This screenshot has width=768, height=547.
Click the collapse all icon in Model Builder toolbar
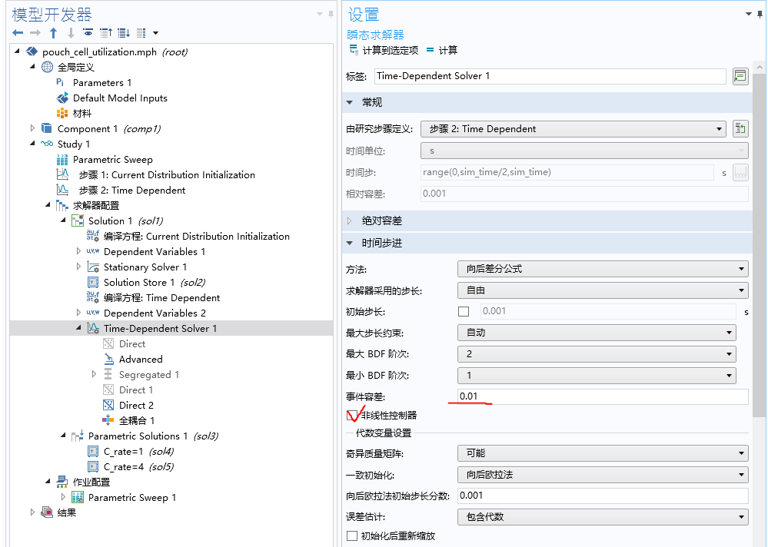(x=105, y=31)
